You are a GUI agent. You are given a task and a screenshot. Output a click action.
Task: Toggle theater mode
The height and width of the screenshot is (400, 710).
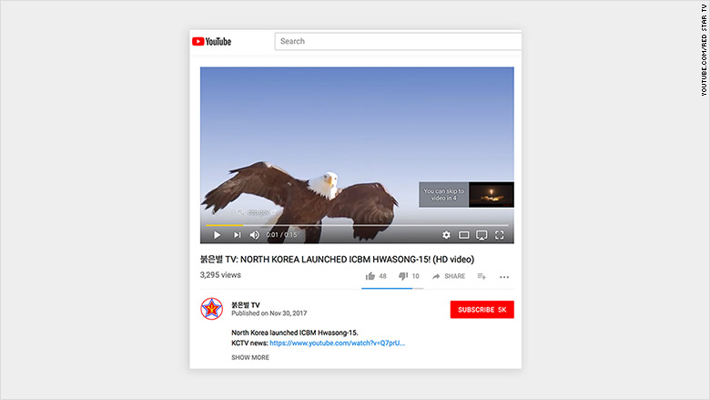[463, 235]
